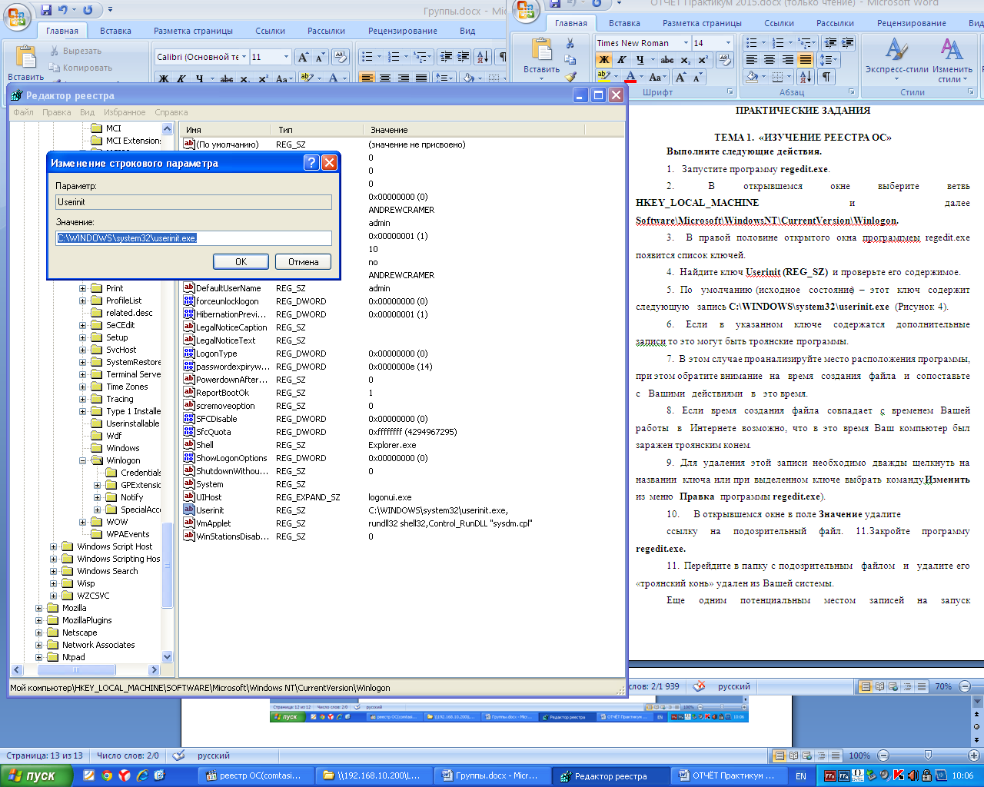The width and height of the screenshot is (984, 787).
Task: Open the Ссылки tab in the ОТЧЕТ Практикум window
Action: (779, 23)
